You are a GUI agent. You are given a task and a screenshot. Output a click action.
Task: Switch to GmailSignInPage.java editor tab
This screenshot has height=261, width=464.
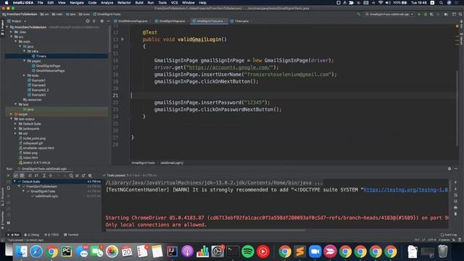[170, 21]
